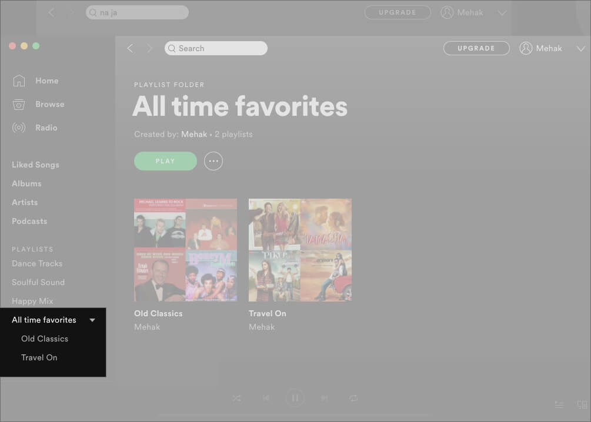Select the Soulful Sound playlist
This screenshot has width=591, height=422.
(38, 282)
